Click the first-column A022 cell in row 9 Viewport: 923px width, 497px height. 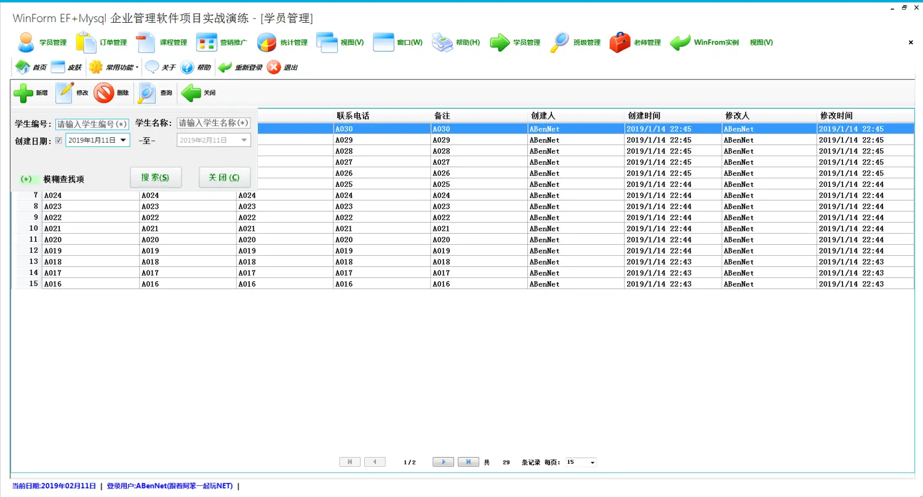90,218
